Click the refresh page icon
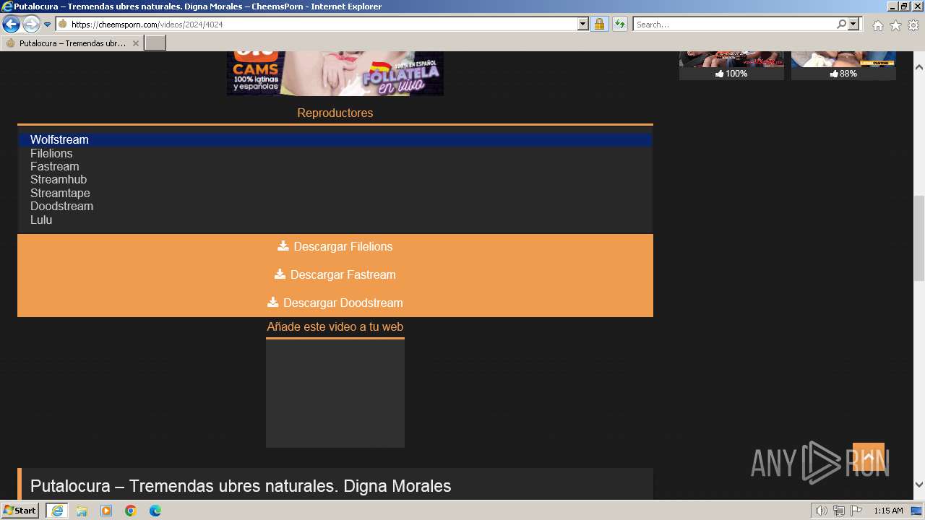This screenshot has width=925, height=520. coord(620,24)
